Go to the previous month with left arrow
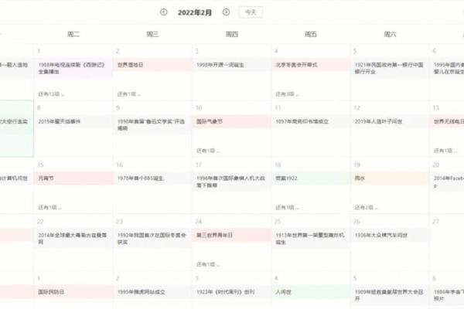The width and height of the screenshot is (464, 309). [x=163, y=12]
